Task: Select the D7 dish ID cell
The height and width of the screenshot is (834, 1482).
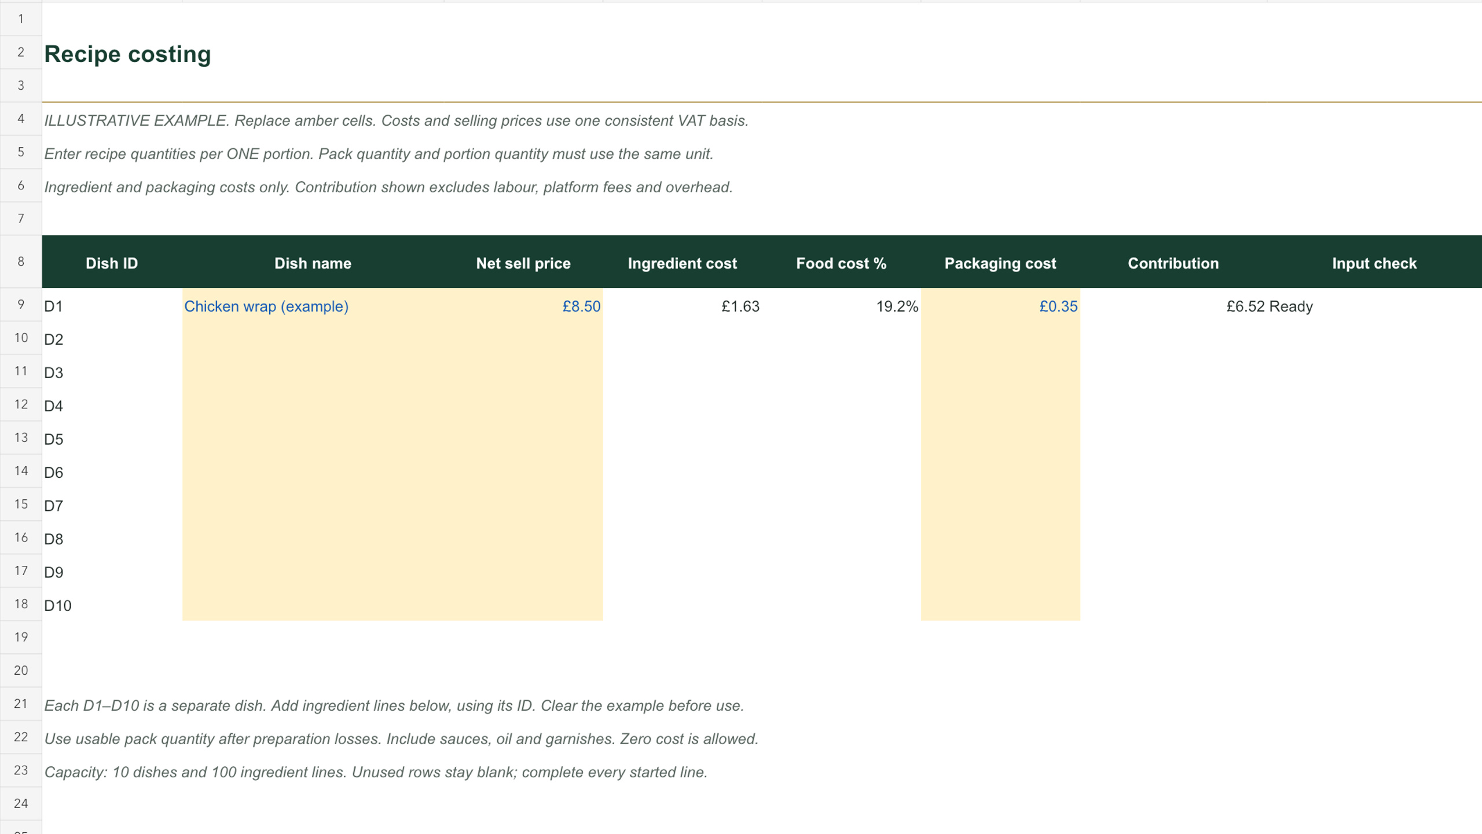Action: (x=112, y=506)
